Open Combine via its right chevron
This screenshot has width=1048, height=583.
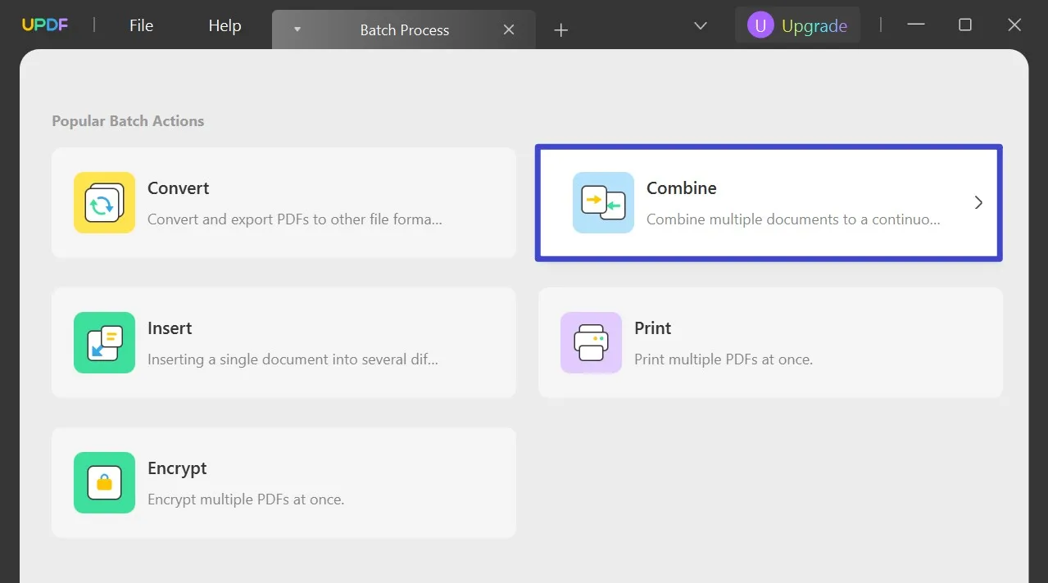coord(978,203)
